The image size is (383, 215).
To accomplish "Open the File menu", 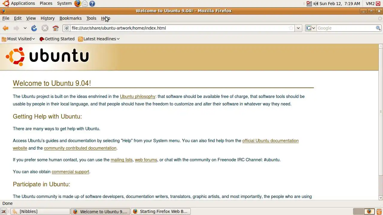I will (6, 18).
